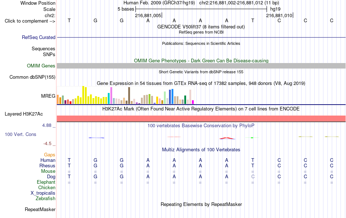Click the tall violet bar in GTEx chart
The width and height of the screenshot is (346, 218).
(111, 96)
